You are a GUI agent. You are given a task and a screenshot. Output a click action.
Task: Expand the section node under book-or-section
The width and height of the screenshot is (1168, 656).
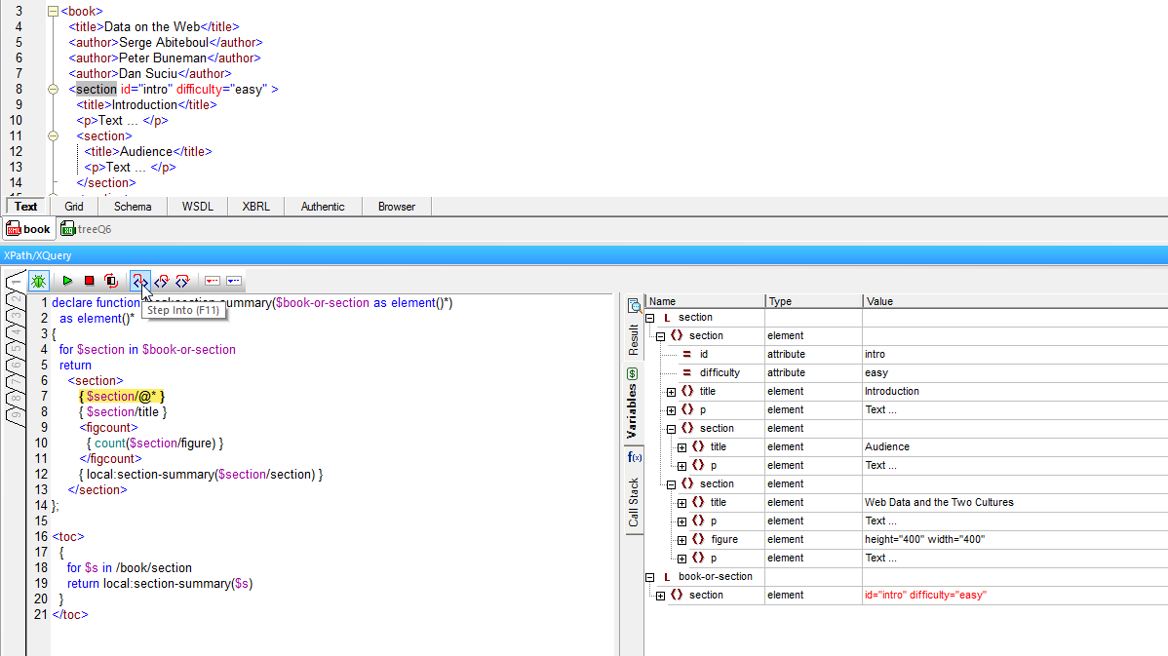coord(660,595)
